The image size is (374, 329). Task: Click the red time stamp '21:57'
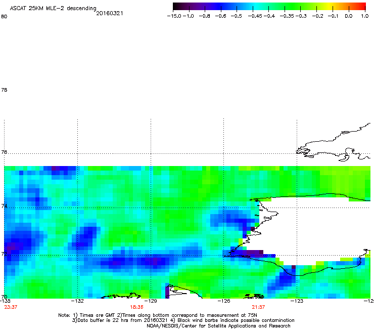pos(258,307)
